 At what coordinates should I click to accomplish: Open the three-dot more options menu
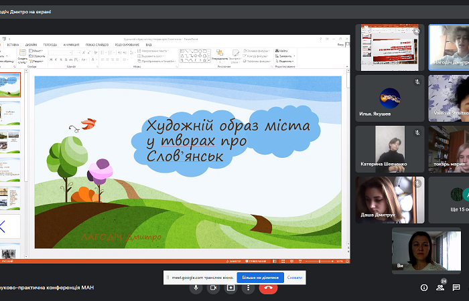pyautogui.click(x=249, y=288)
